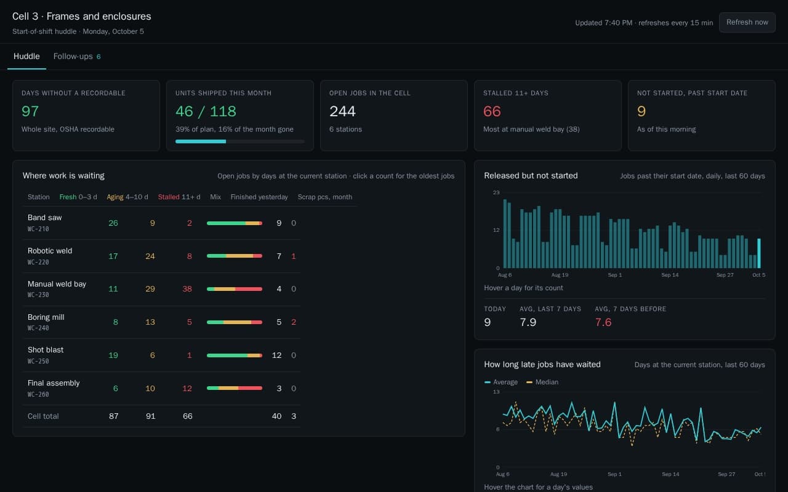
Task: Click the WC-230 work center code
Action: tap(38, 295)
